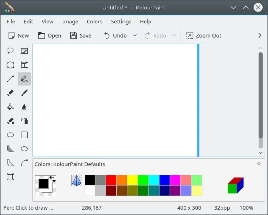Screen dimensions: 268x215
Task: Float the Colors panel with diamond button
Action: (x=259, y=164)
